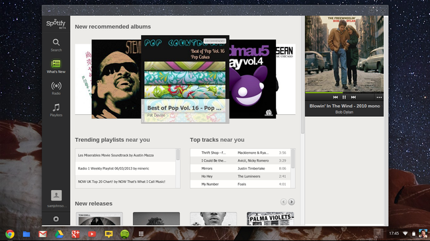Image resolution: width=430 pixels, height=241 pixels.
Task: Open Best of Pop Vol. 16 album
Action: (185, 79)
